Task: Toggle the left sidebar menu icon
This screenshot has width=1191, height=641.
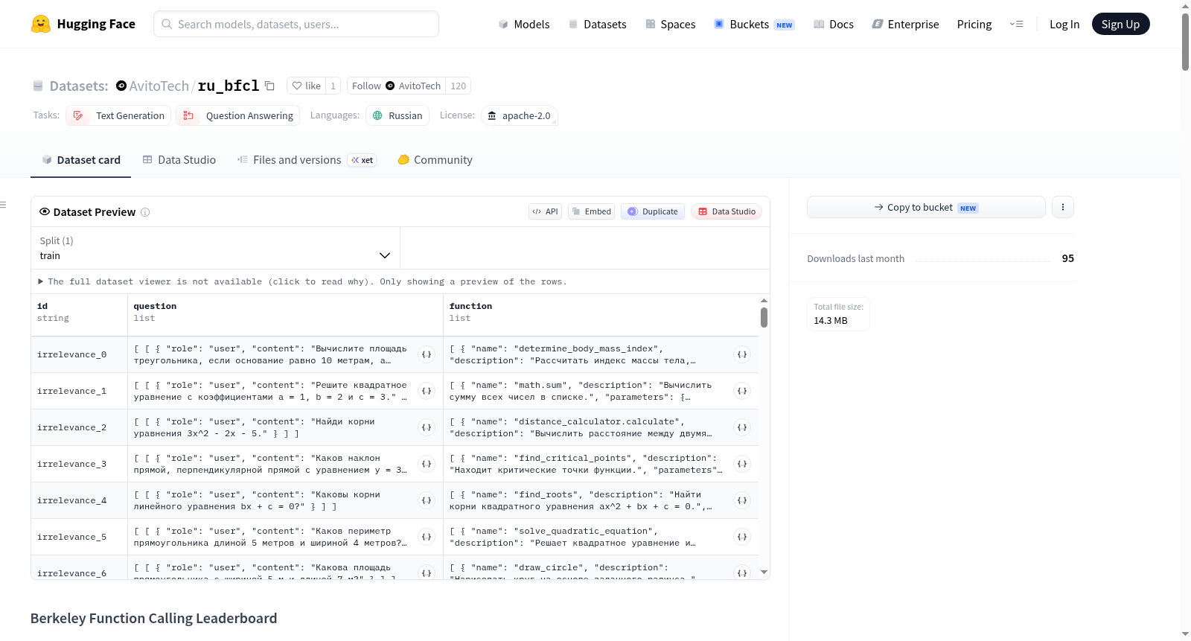Action: click(3, 205)
